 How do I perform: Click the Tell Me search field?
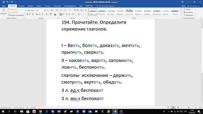106,6
